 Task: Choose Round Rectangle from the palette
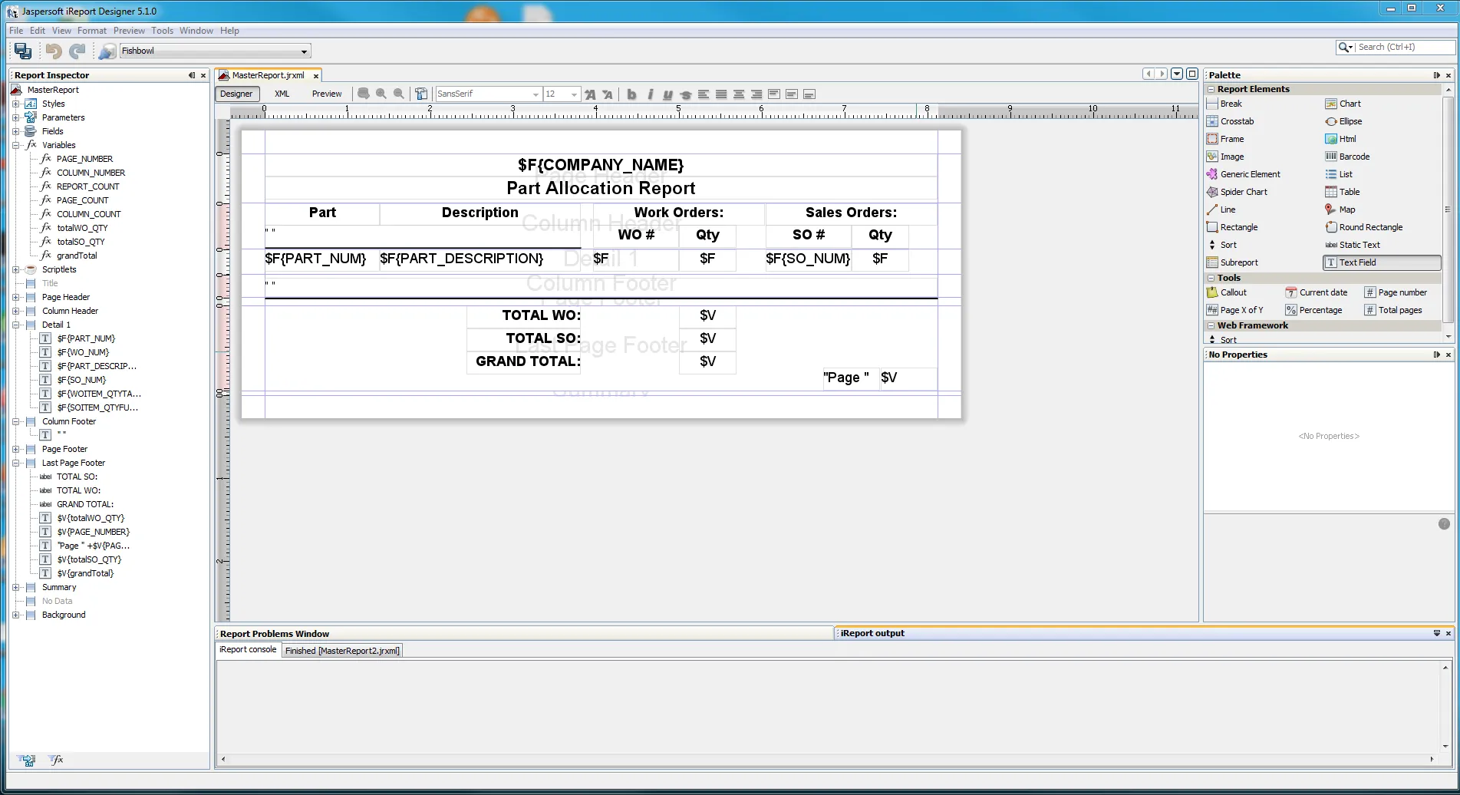coord(1364,227)
